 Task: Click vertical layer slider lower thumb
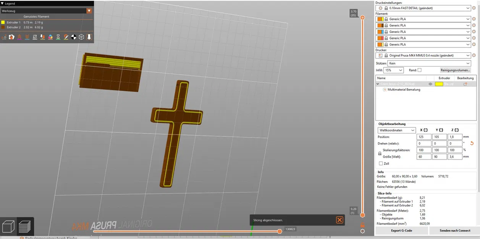[362, 215]
